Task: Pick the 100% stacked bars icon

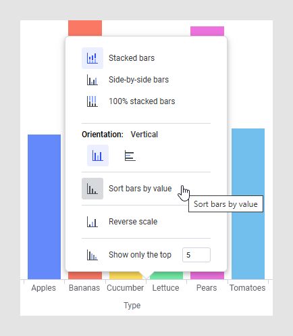Action: click(92, 101)
